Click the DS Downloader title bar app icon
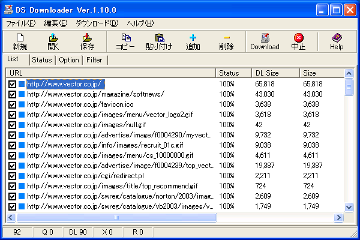 pos(9,10)
